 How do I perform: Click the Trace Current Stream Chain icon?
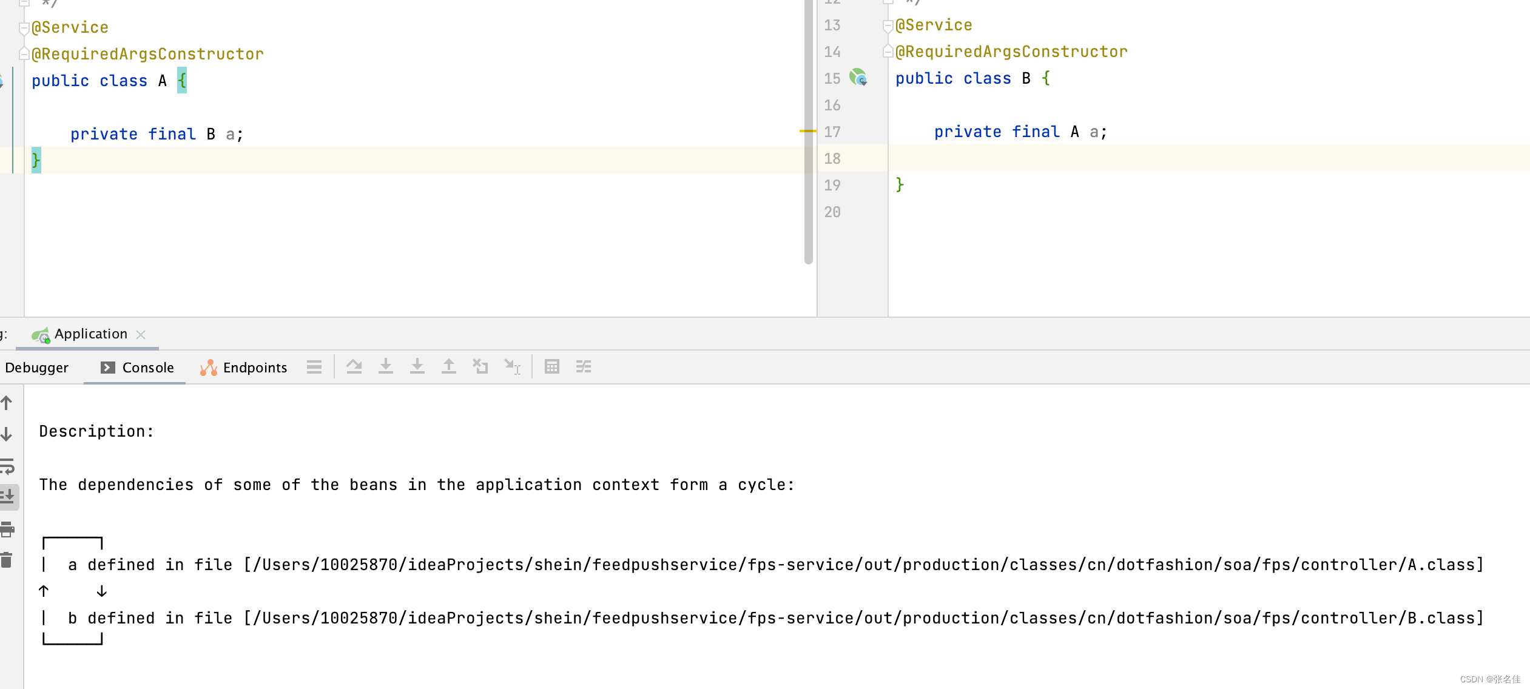tap(583, 367)
